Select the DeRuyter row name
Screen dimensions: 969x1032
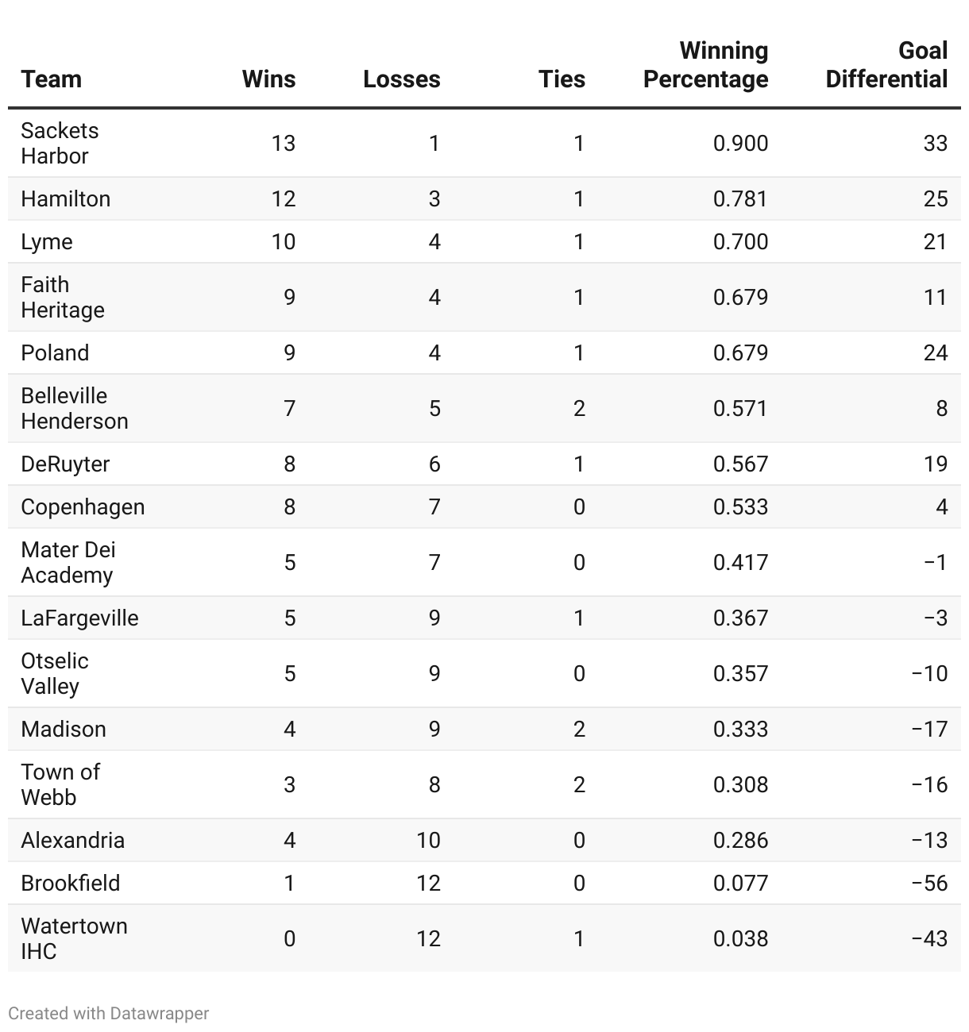coord(65,464)
